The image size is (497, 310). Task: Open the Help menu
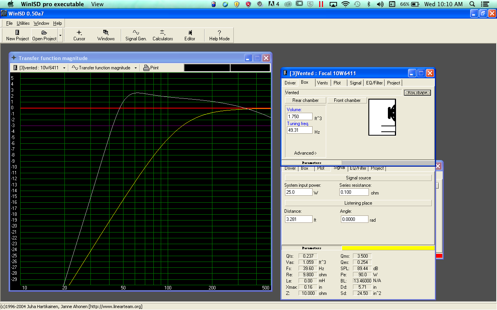57,23
